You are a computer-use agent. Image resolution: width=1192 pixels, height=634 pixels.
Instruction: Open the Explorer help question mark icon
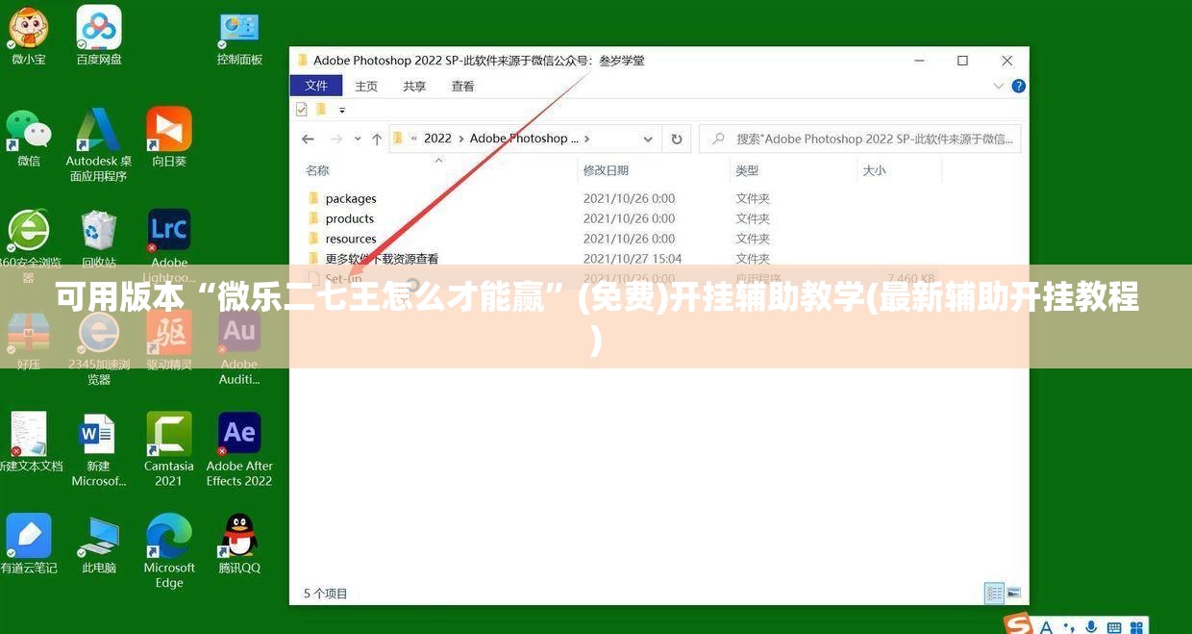point(1019,86)
